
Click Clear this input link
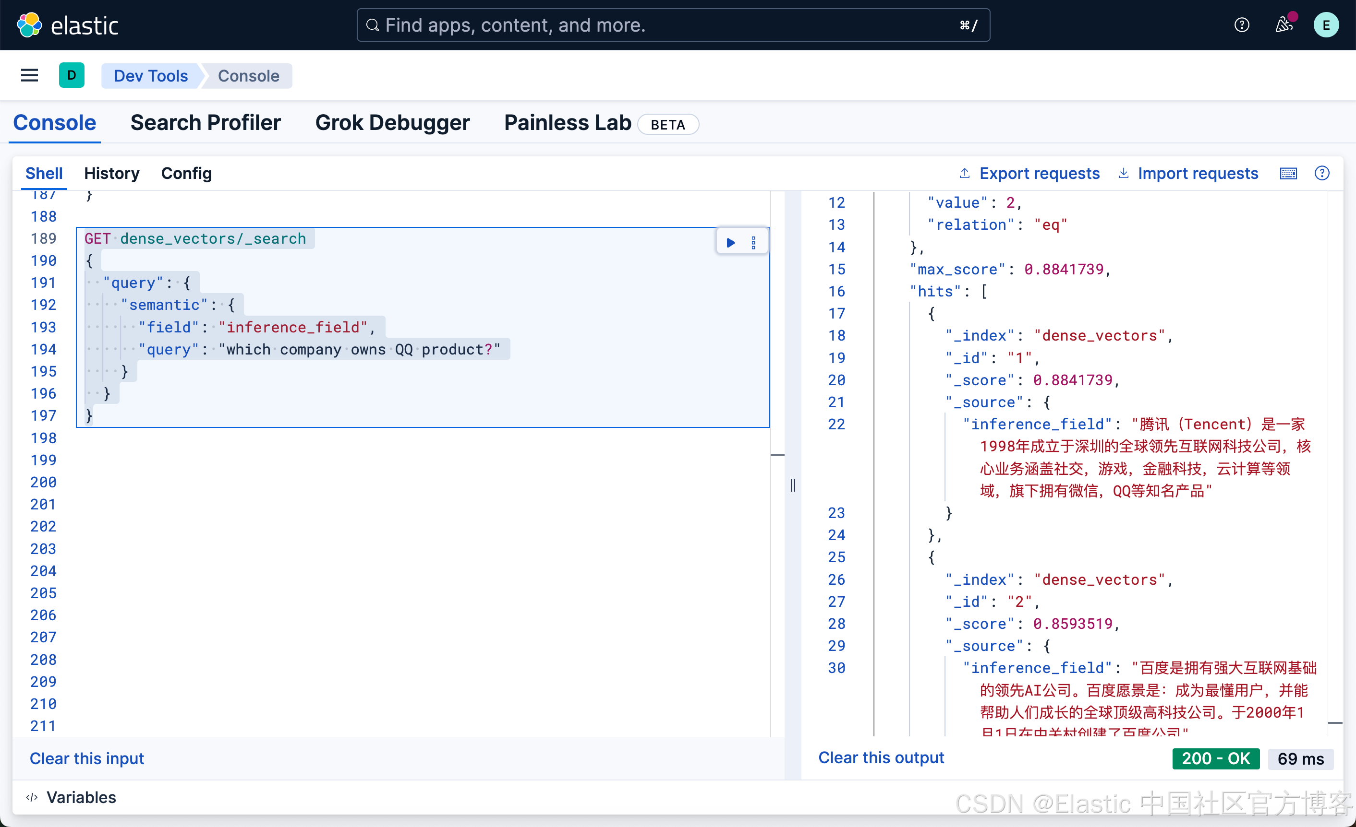pos(86,758)
